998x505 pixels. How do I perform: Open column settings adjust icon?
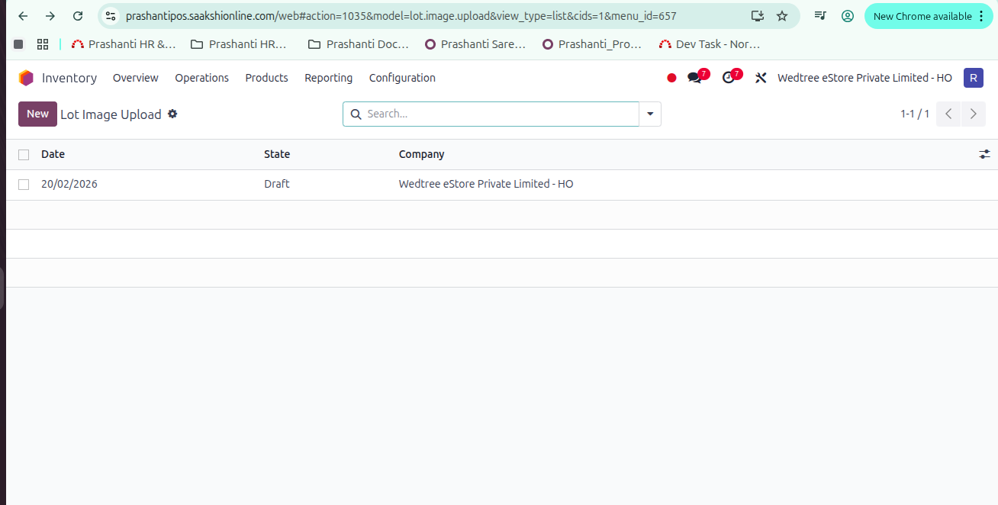point(984,154)
